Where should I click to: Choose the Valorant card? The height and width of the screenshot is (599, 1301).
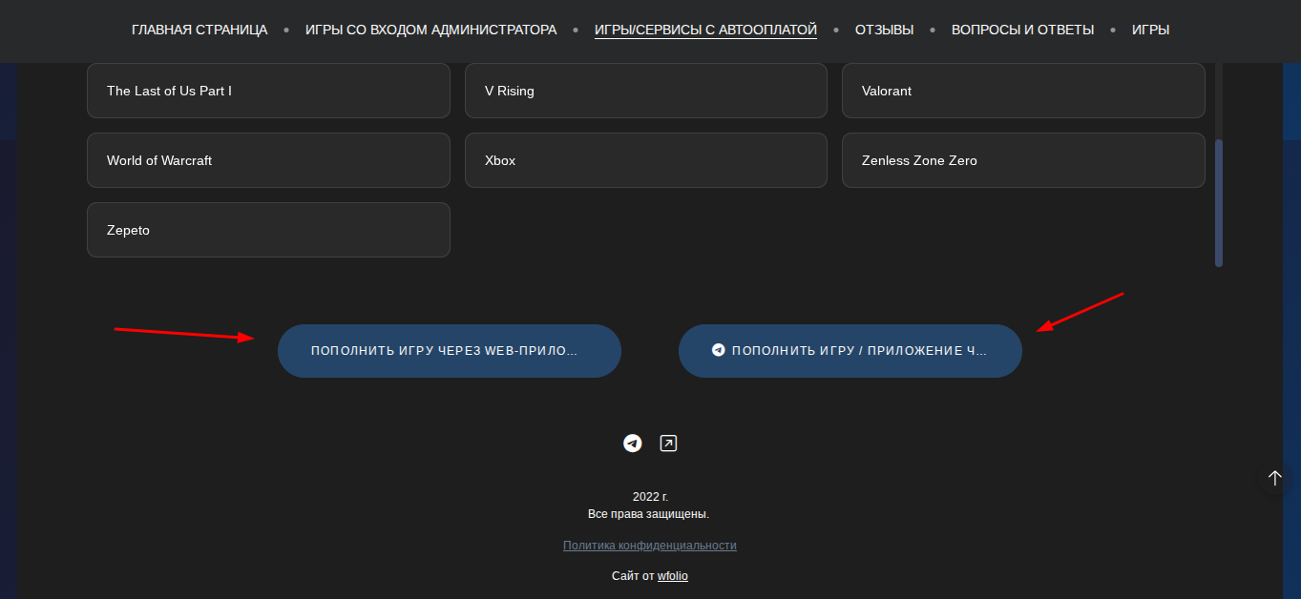pyautogui.click(x=1023, y=91)
